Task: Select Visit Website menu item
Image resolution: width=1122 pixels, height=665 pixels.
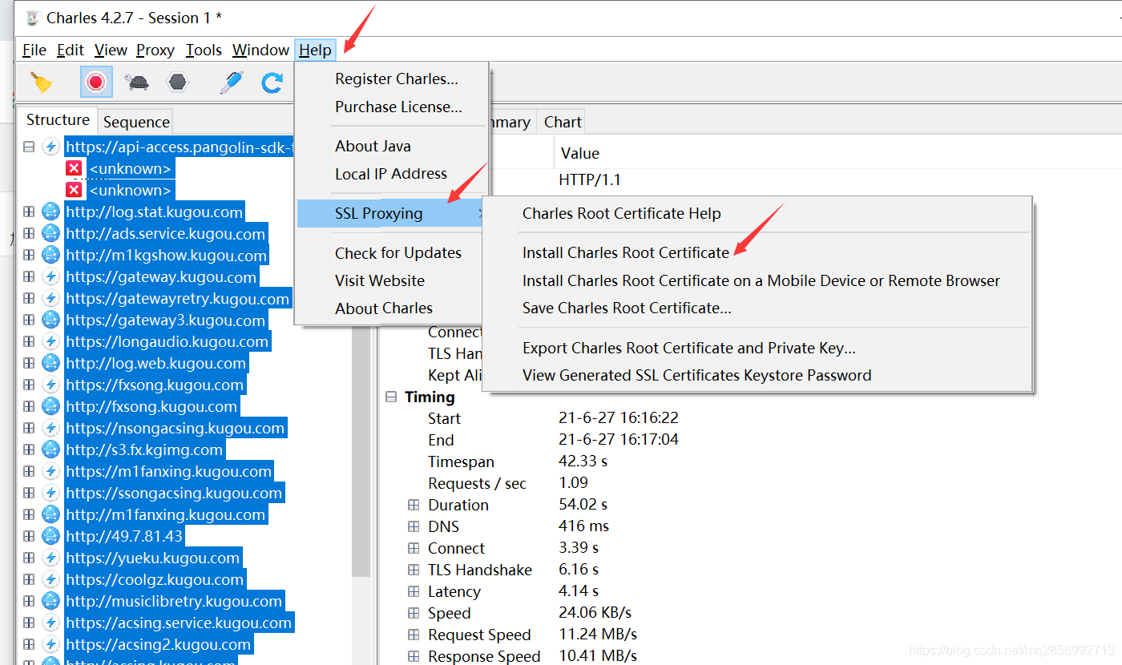Action: [x=380, y=280]
